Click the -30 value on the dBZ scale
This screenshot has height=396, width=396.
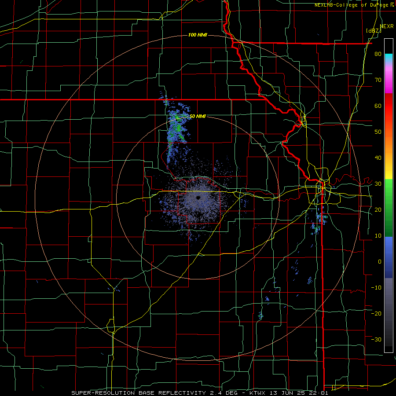pyautogui.click(x=376, y=339)
